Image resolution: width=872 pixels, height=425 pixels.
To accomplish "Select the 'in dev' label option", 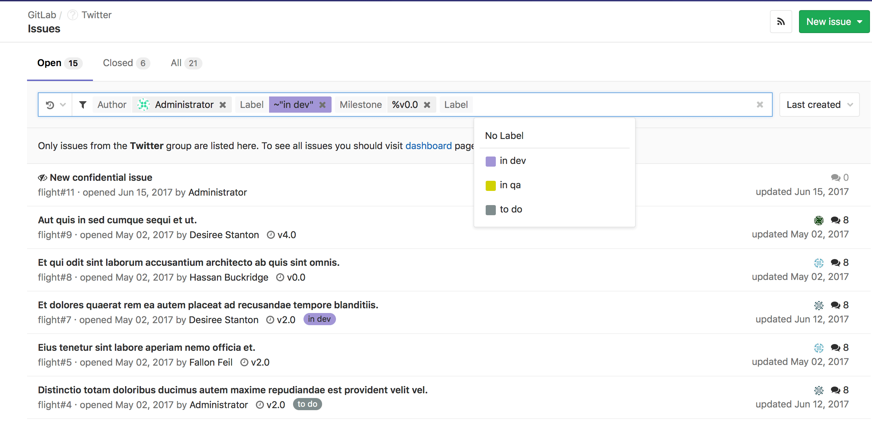I will click(x=513, y=160).
